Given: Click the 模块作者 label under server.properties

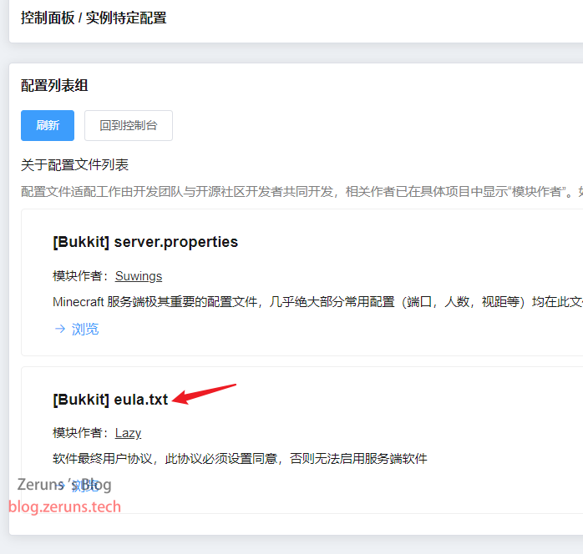Looking at the screenshot, I should pos(81,276).
